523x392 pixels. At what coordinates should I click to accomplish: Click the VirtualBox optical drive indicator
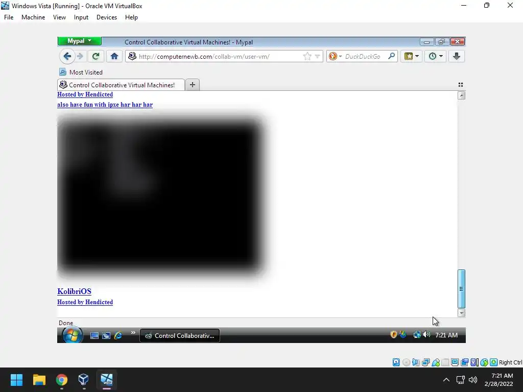click(406, 362)
